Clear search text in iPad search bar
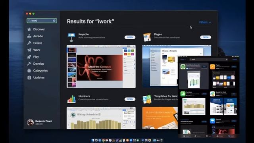Image resolution: width=254 pixels, height=143 pixels. (x=227, y=60)
